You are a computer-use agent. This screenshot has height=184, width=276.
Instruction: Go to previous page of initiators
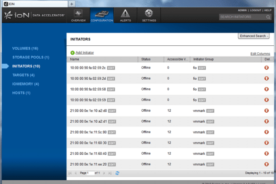click(x=75, y=173)
